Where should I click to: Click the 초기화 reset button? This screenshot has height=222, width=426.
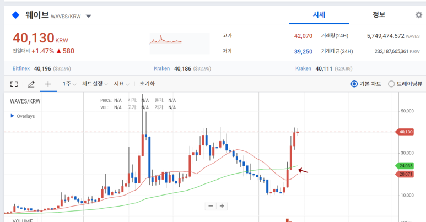coord(147,84)
